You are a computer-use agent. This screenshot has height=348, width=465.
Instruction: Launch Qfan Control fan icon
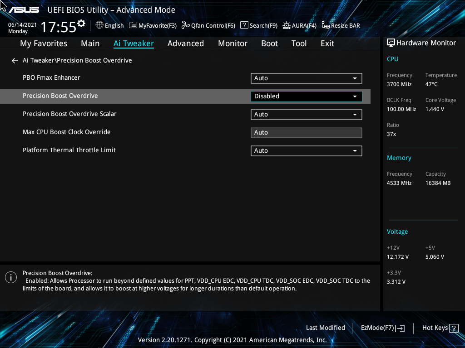(x=186, y=25)
